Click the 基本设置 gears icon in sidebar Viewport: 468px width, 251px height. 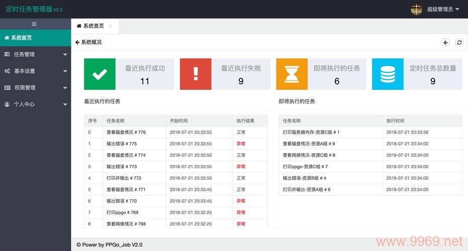tap(7, 71)
